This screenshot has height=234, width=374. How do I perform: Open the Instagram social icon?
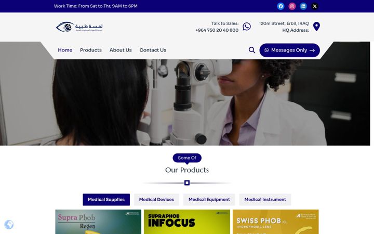[292, 6]
